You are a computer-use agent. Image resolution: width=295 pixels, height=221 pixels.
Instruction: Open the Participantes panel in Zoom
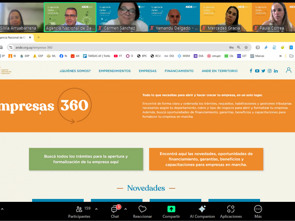pos(79,212)
